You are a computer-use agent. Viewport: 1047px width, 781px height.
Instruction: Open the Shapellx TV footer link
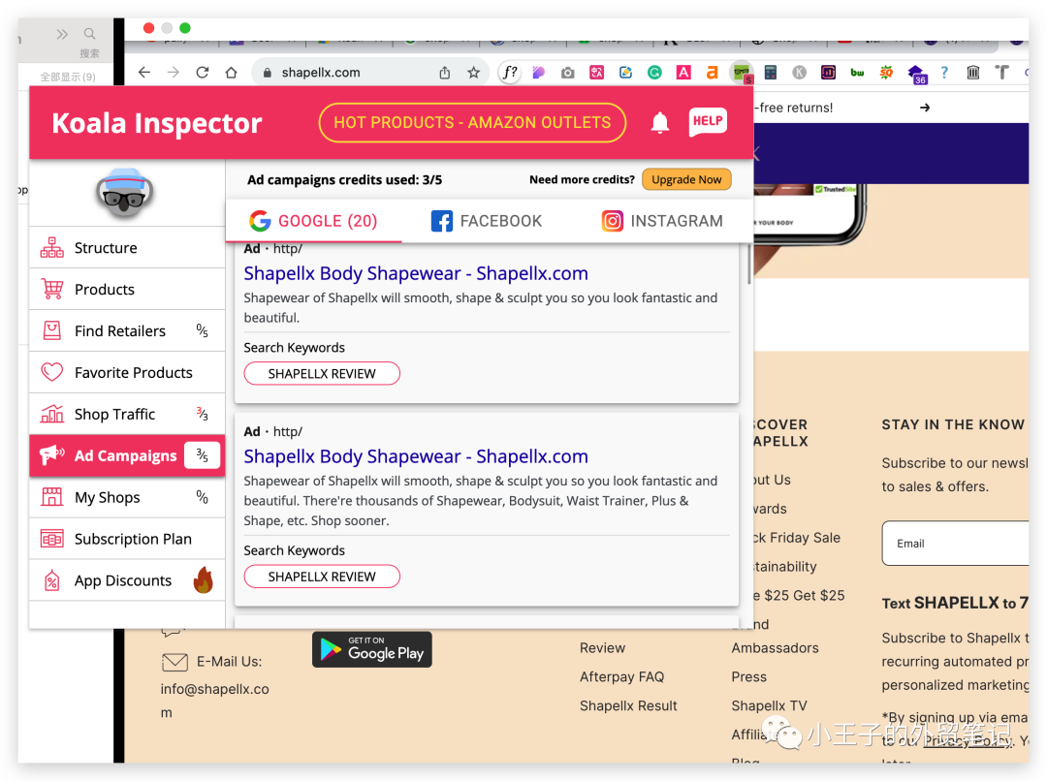coord(769,705)
